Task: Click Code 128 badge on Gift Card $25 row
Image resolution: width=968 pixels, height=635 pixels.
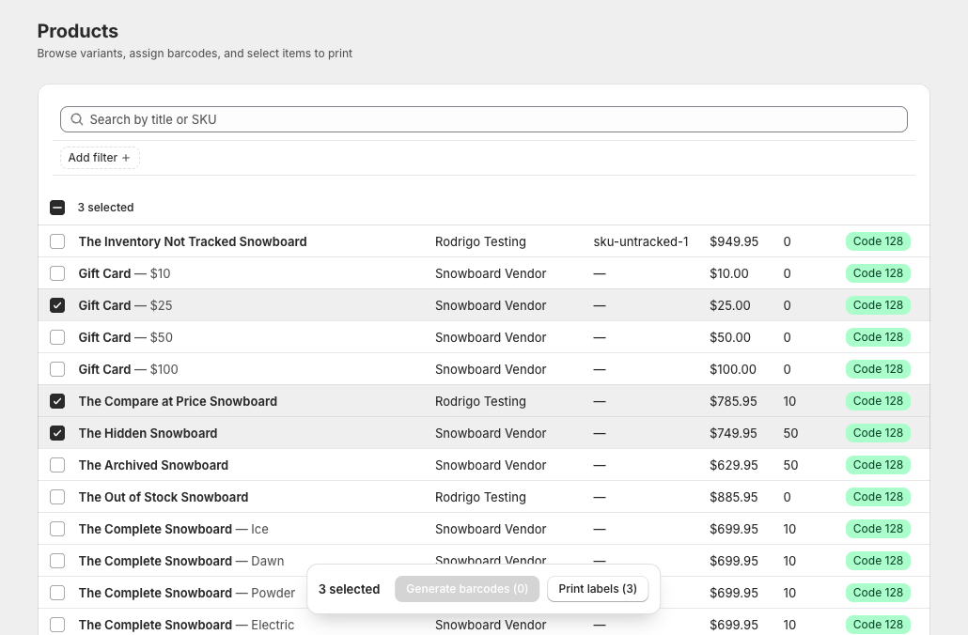Action: point(878,305)
